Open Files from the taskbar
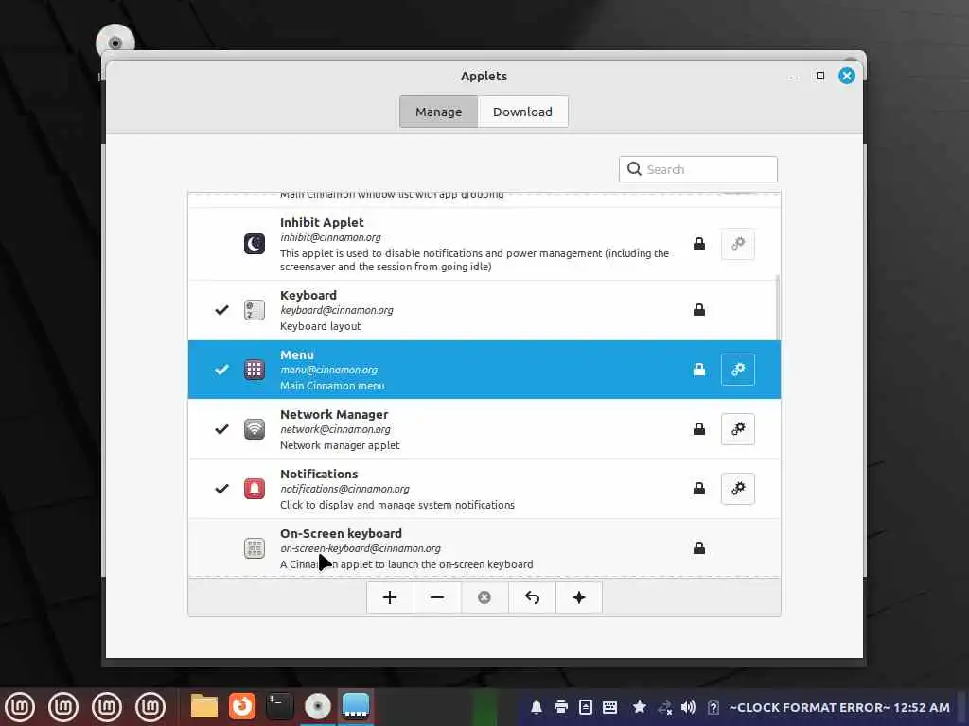This screenshot has height=726, width=969. tap(204, 706)
